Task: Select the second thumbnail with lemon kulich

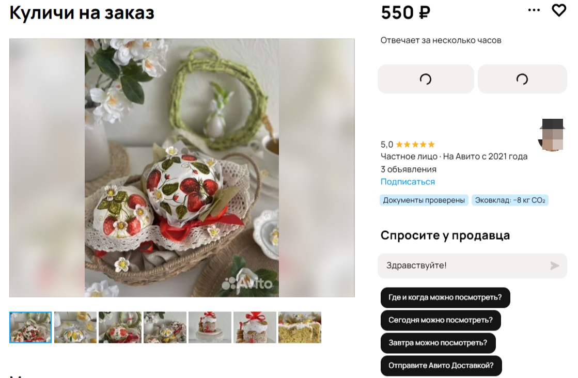Action: (75, 327)
